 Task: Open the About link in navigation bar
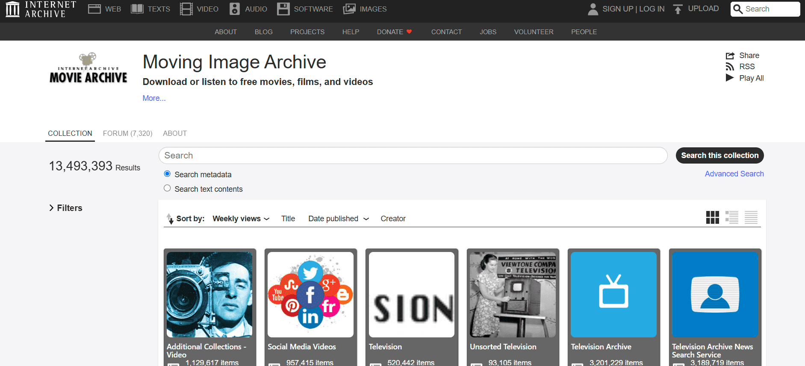pos(226,32)
